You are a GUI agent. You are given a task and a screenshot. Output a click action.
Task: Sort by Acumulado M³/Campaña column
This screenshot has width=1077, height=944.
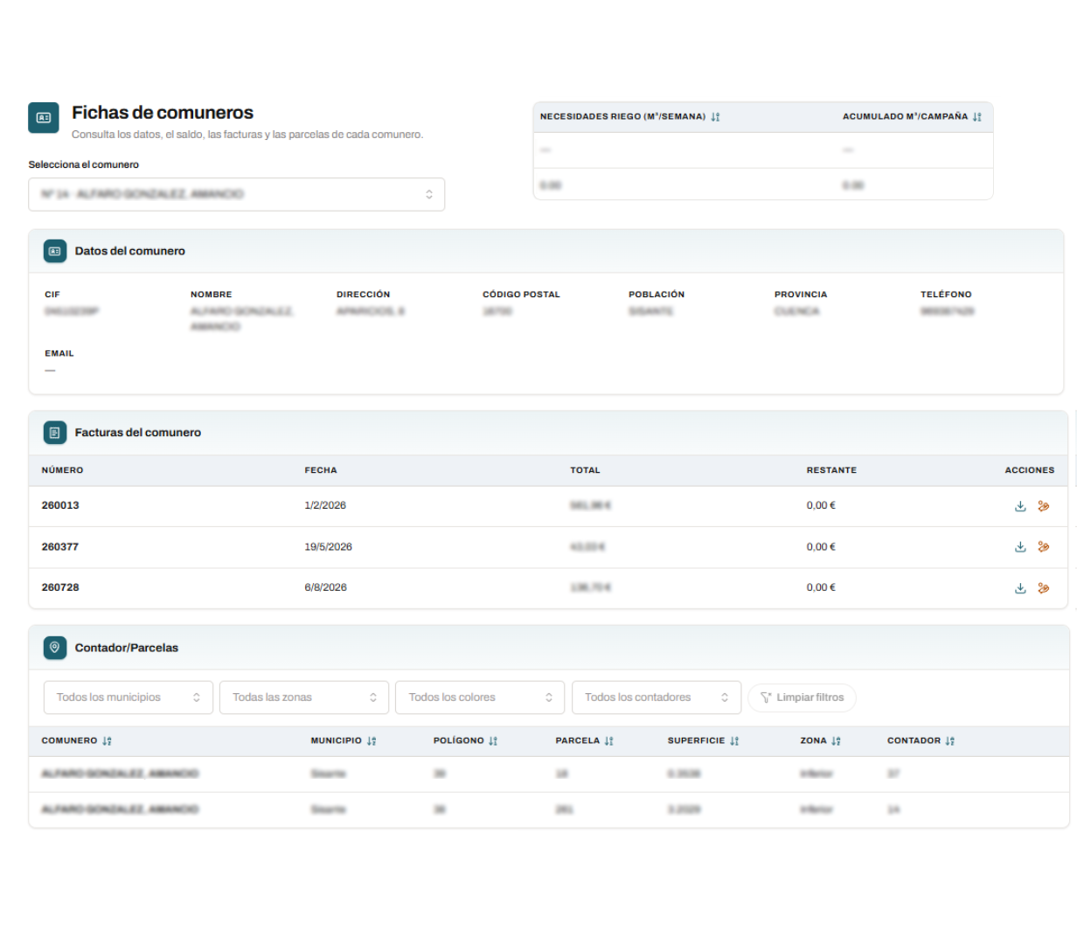(x=976, y=117)
